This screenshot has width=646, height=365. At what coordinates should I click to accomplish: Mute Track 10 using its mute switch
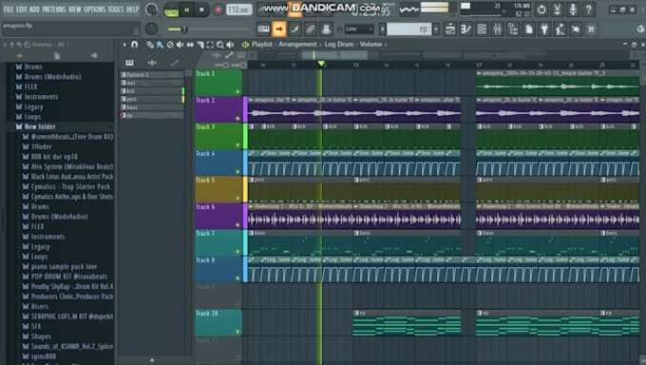tap(237, 331)
